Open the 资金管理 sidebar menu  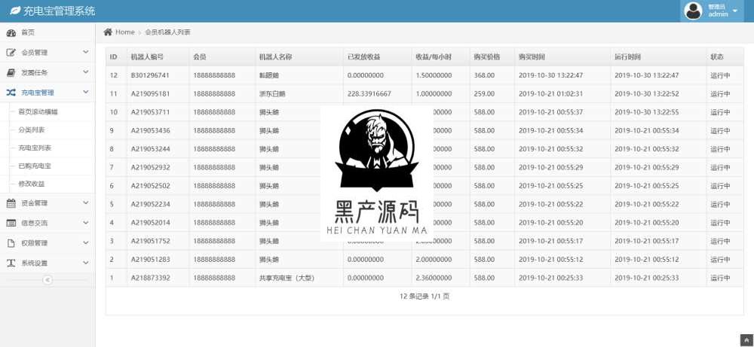(48, 203)
